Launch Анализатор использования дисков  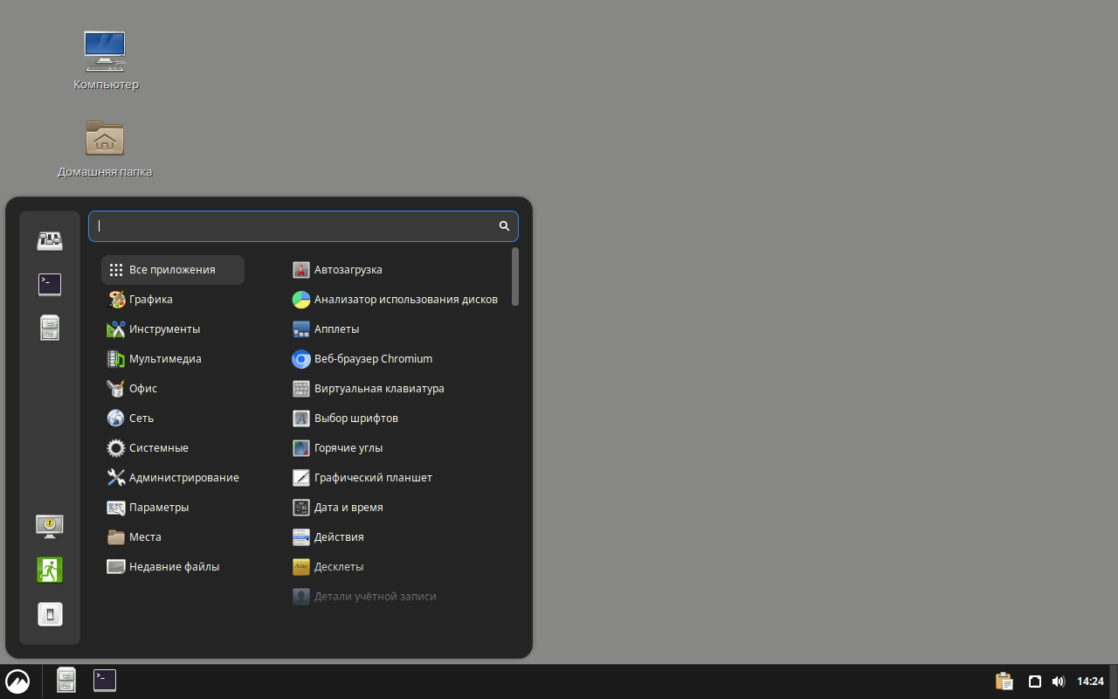tap(405, 300)
